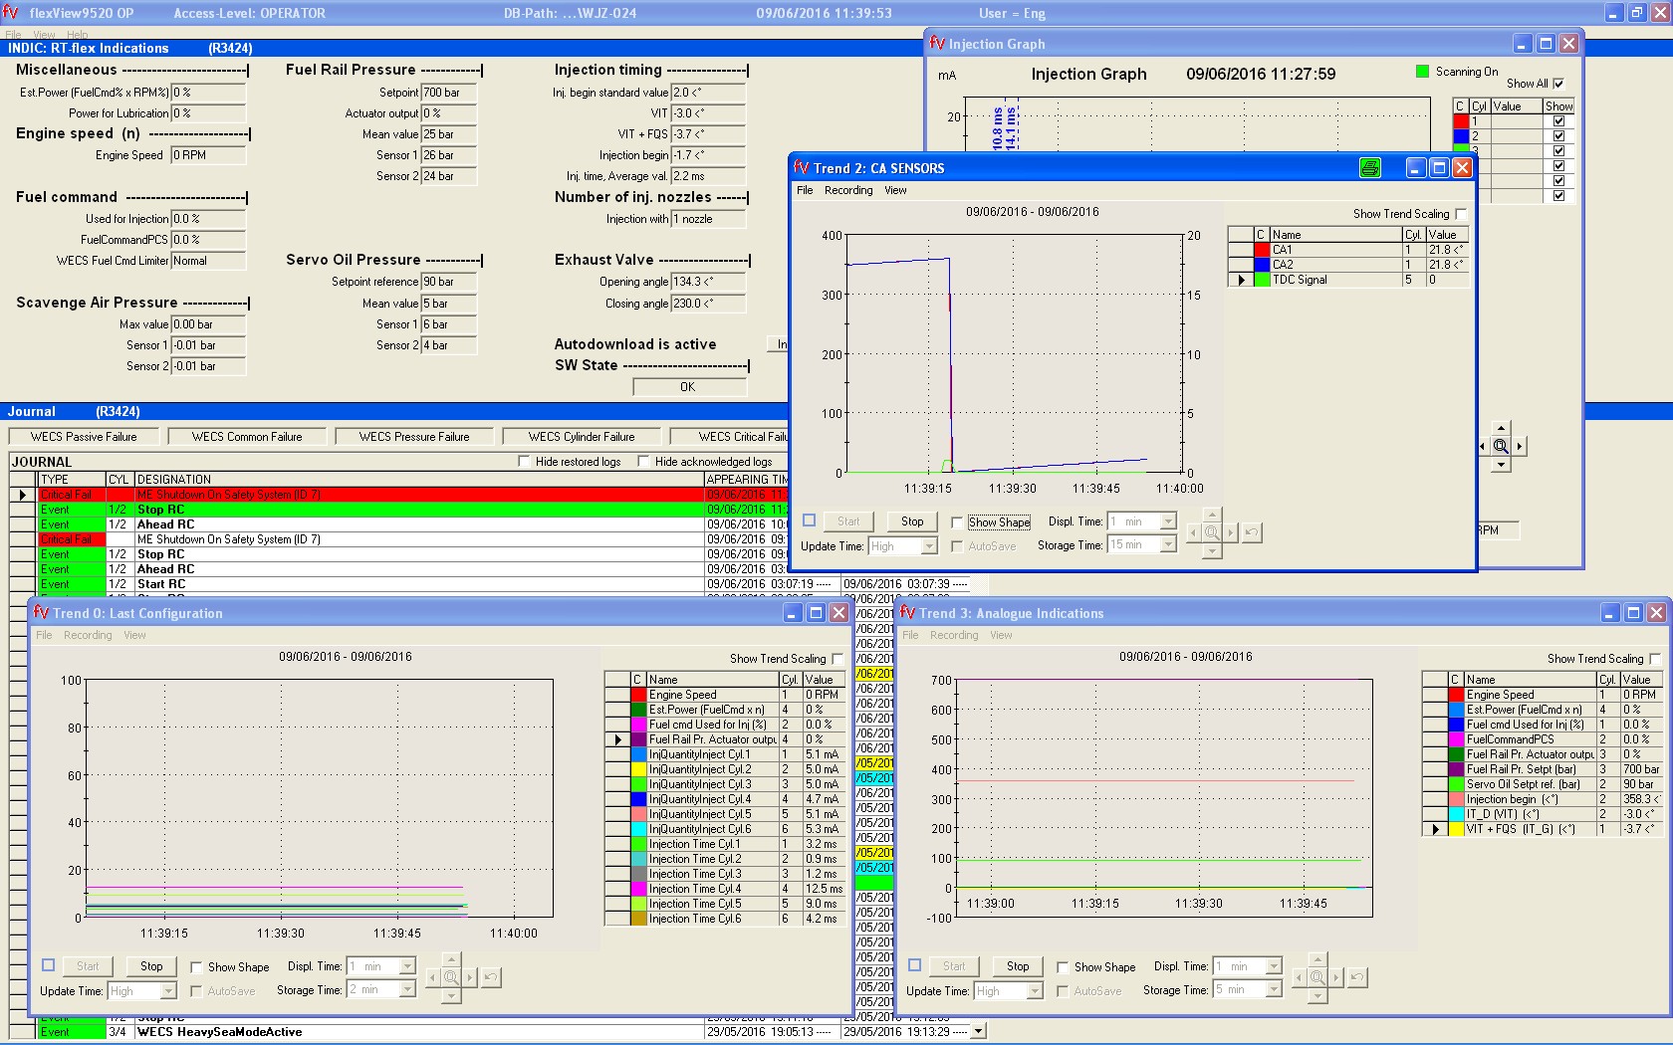Click the magnifier icon in Trend 0 window
1673x1045 pixels.
[451, 977]
